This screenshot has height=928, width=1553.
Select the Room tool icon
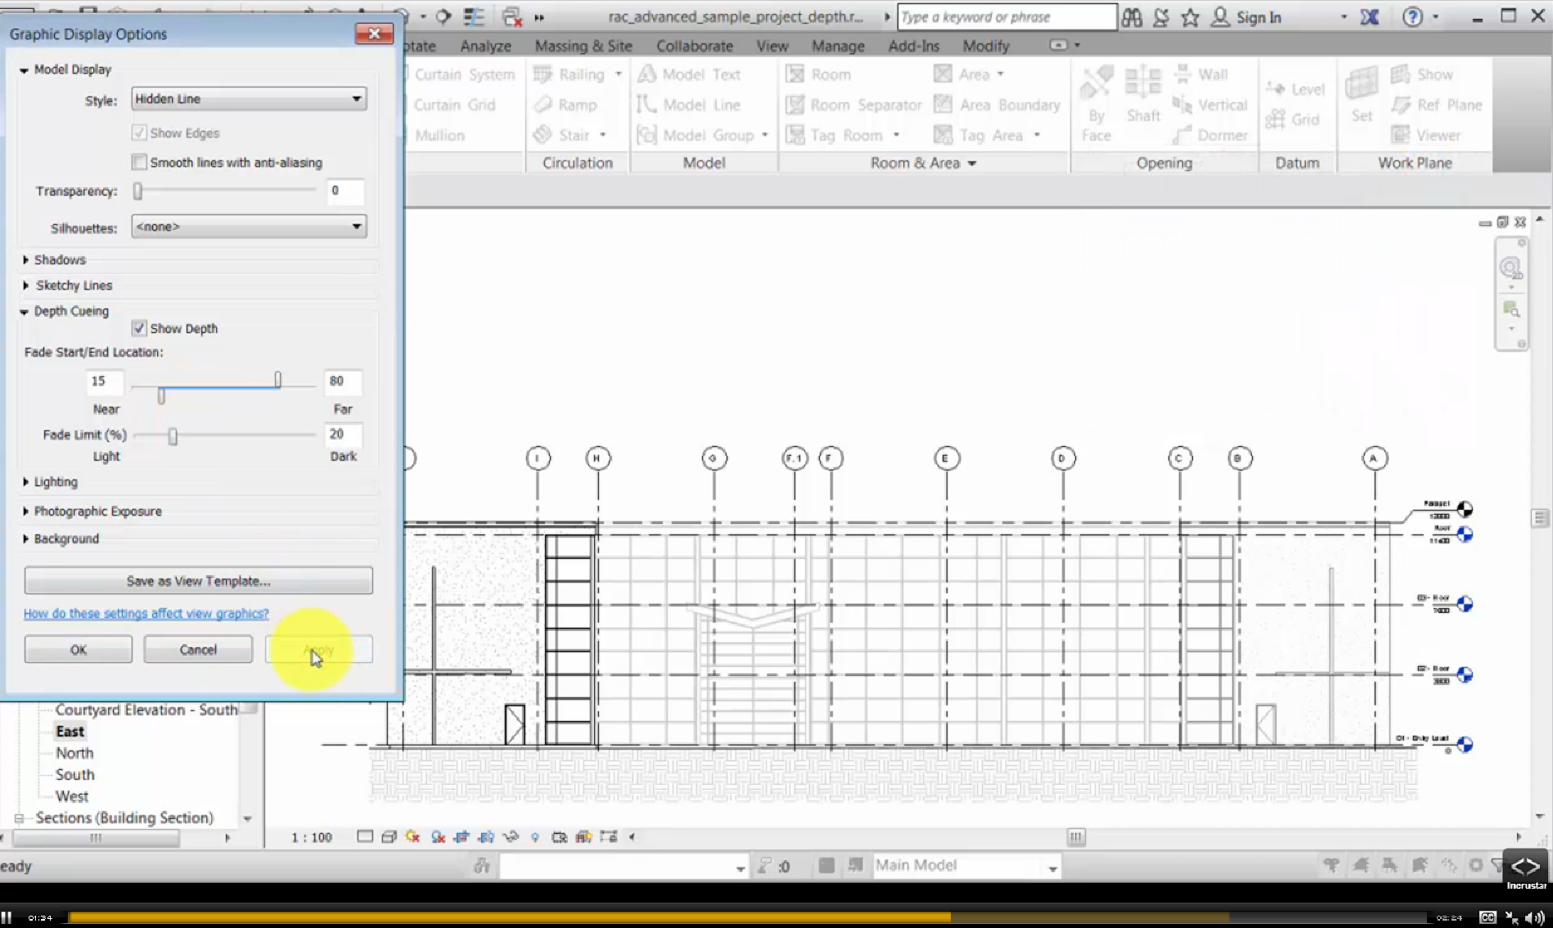coord(795,74)
